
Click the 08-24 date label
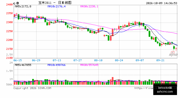tap(119, 60)
